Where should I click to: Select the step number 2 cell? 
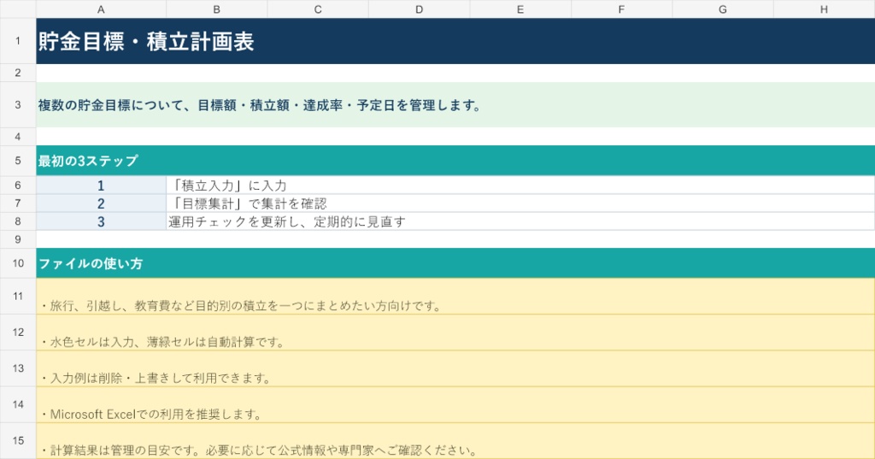(101, 203)
